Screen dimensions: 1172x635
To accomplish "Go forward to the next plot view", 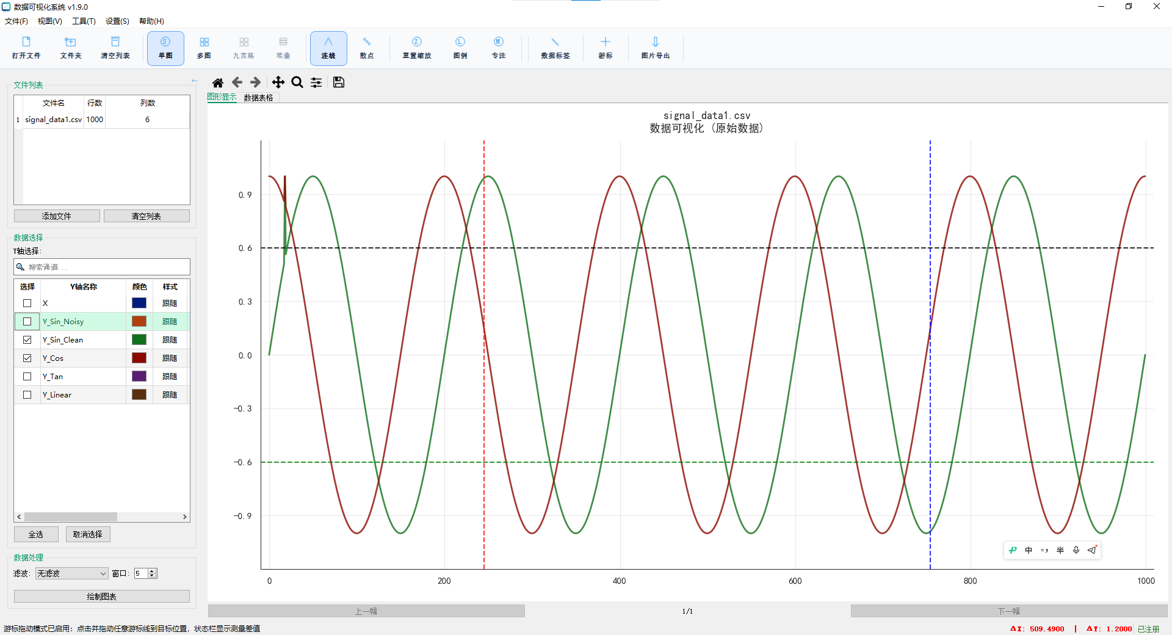I will [256, 82].
